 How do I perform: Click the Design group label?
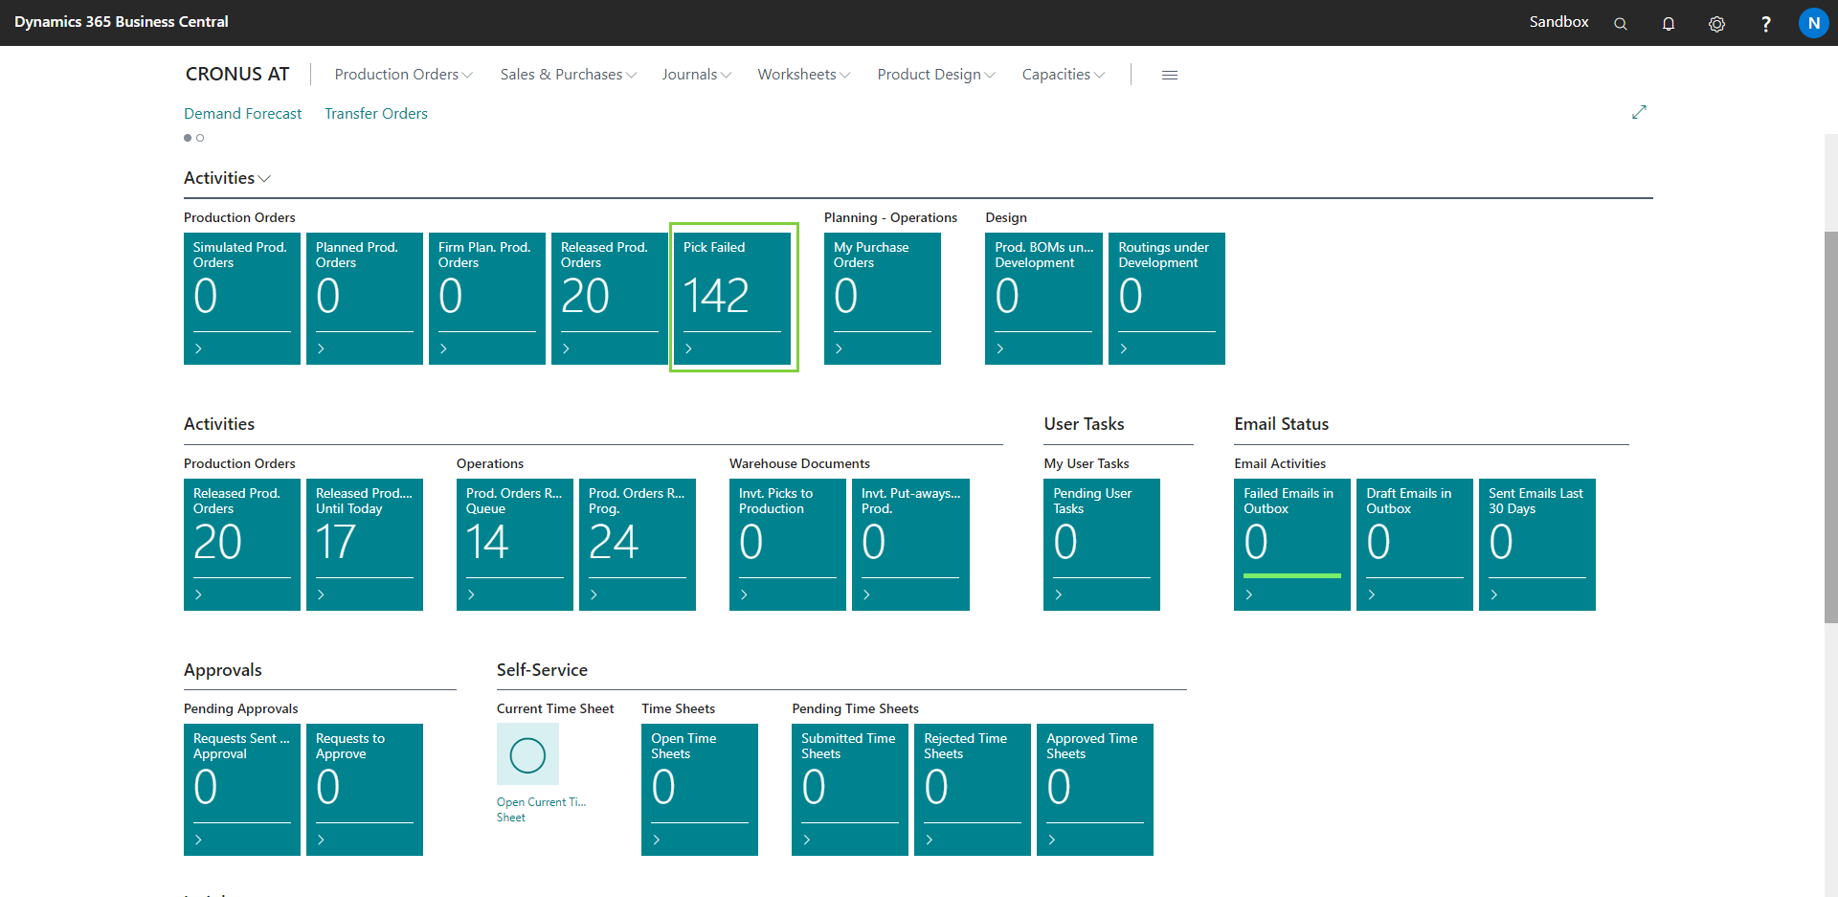click(1006, 217)
